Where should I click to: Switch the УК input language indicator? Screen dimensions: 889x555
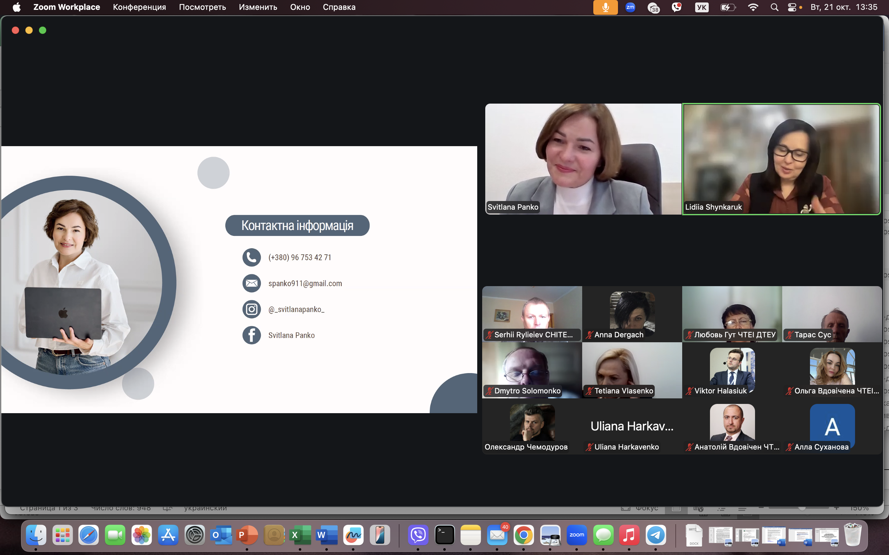701,7
